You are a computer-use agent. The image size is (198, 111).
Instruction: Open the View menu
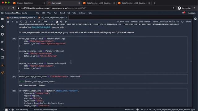point(49,13)
